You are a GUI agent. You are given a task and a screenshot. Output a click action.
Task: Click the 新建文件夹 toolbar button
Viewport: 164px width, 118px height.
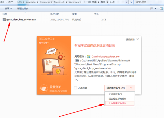coord(23,8)
